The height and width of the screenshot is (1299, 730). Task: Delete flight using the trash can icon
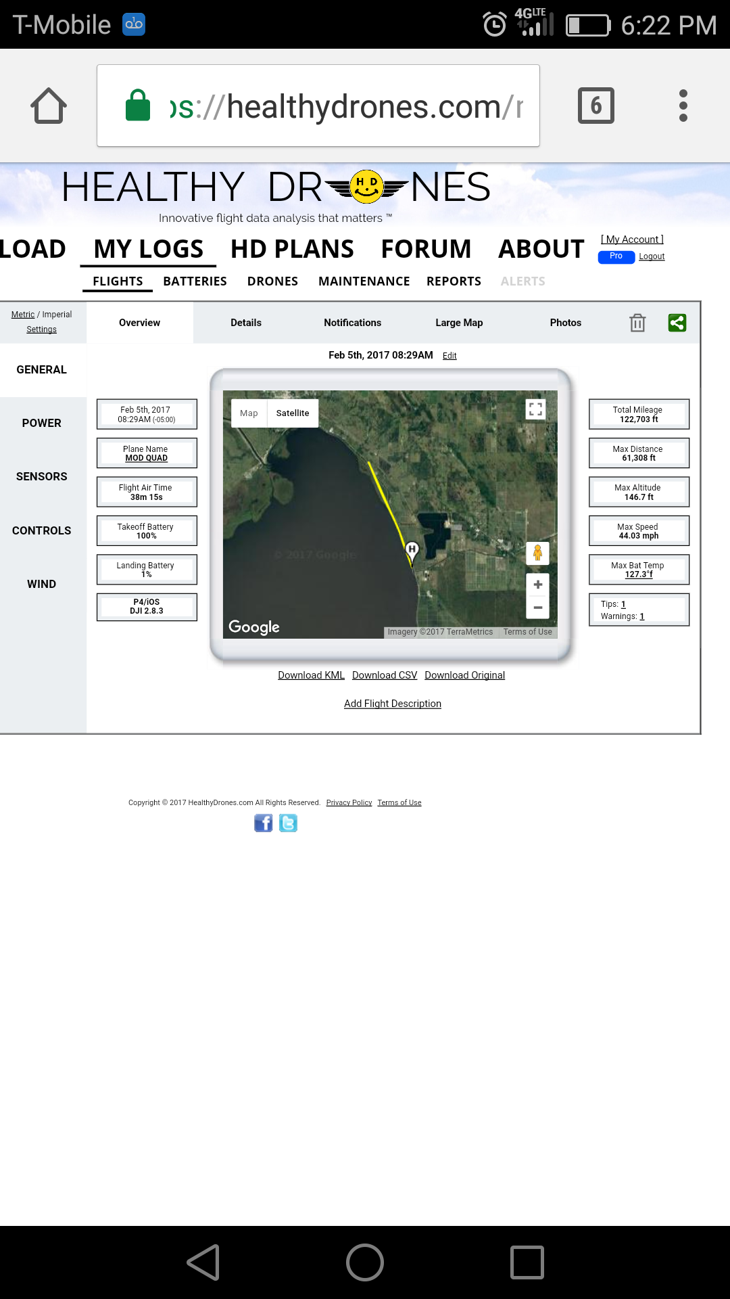[x=637, y=323]
